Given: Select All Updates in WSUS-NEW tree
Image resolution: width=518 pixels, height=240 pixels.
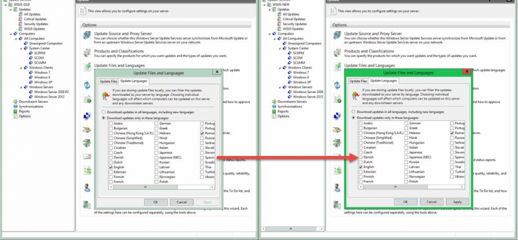Looking at the screenshot, I should point(291,14).
